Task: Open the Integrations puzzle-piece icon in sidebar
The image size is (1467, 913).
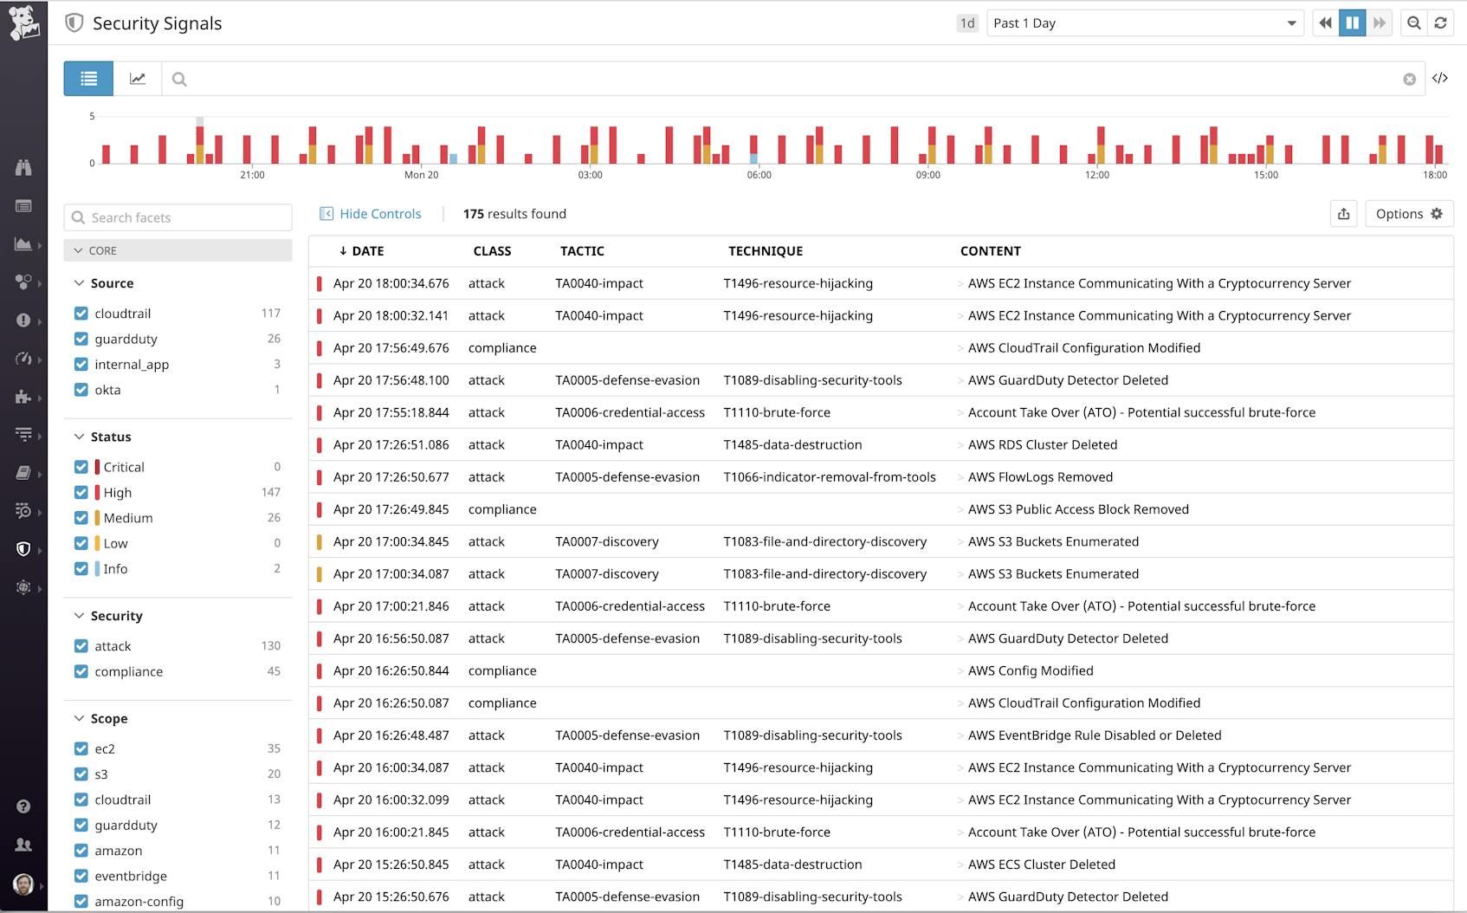Action: tap(23, 398)
